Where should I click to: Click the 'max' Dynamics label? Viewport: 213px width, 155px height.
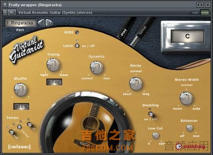(106, 78)
